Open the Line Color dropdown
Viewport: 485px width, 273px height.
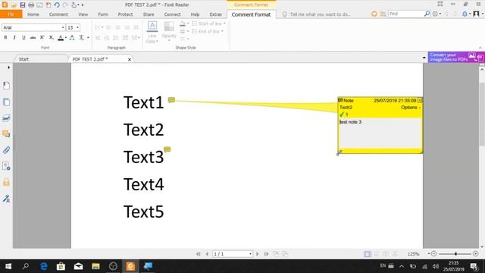[152, 32]
